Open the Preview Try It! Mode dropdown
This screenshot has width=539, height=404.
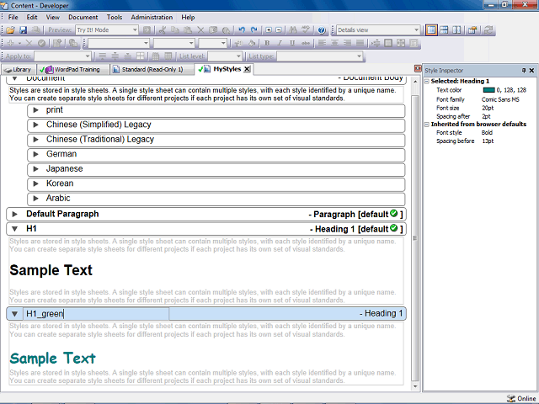pos(135,30)
